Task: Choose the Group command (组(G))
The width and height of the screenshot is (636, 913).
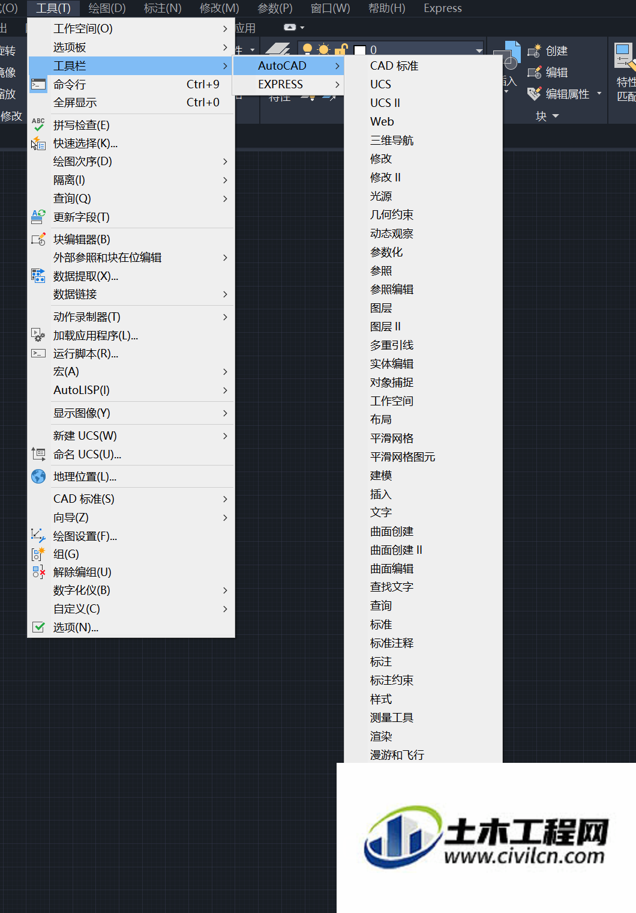Action: pos(131,554)
